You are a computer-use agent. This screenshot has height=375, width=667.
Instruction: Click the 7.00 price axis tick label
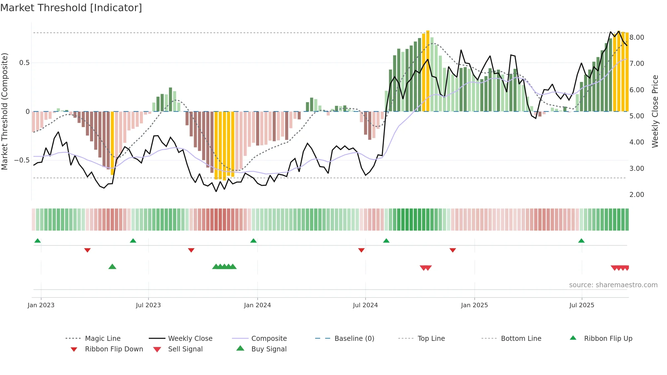[637, 64]
